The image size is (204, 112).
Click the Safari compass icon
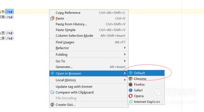(131, 90)
